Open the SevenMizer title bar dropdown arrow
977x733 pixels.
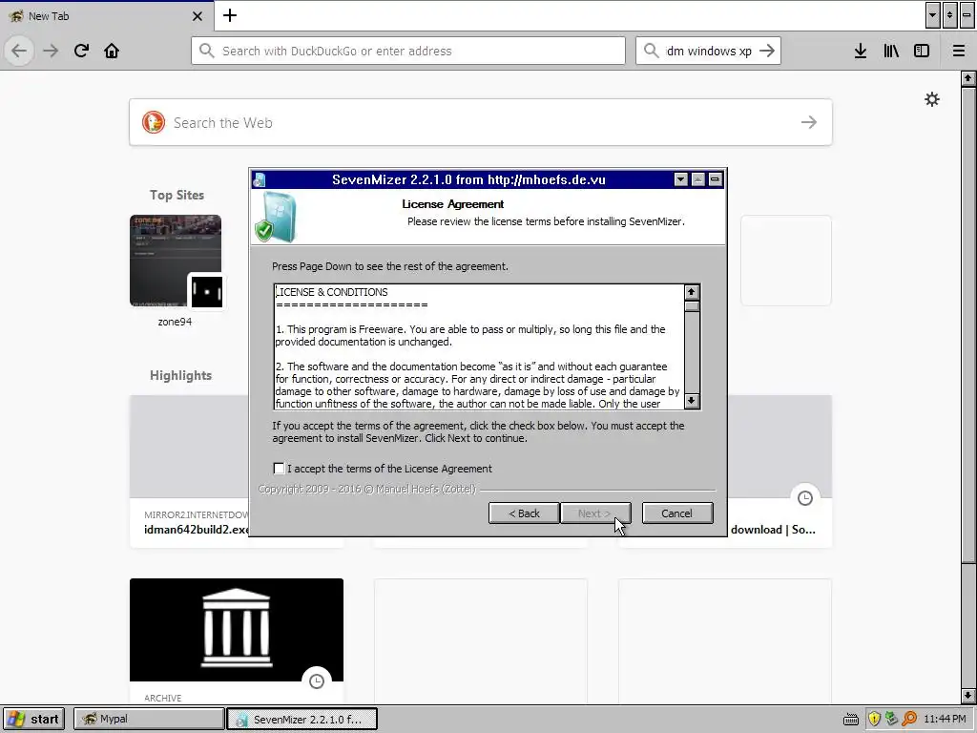coord(680,180)
